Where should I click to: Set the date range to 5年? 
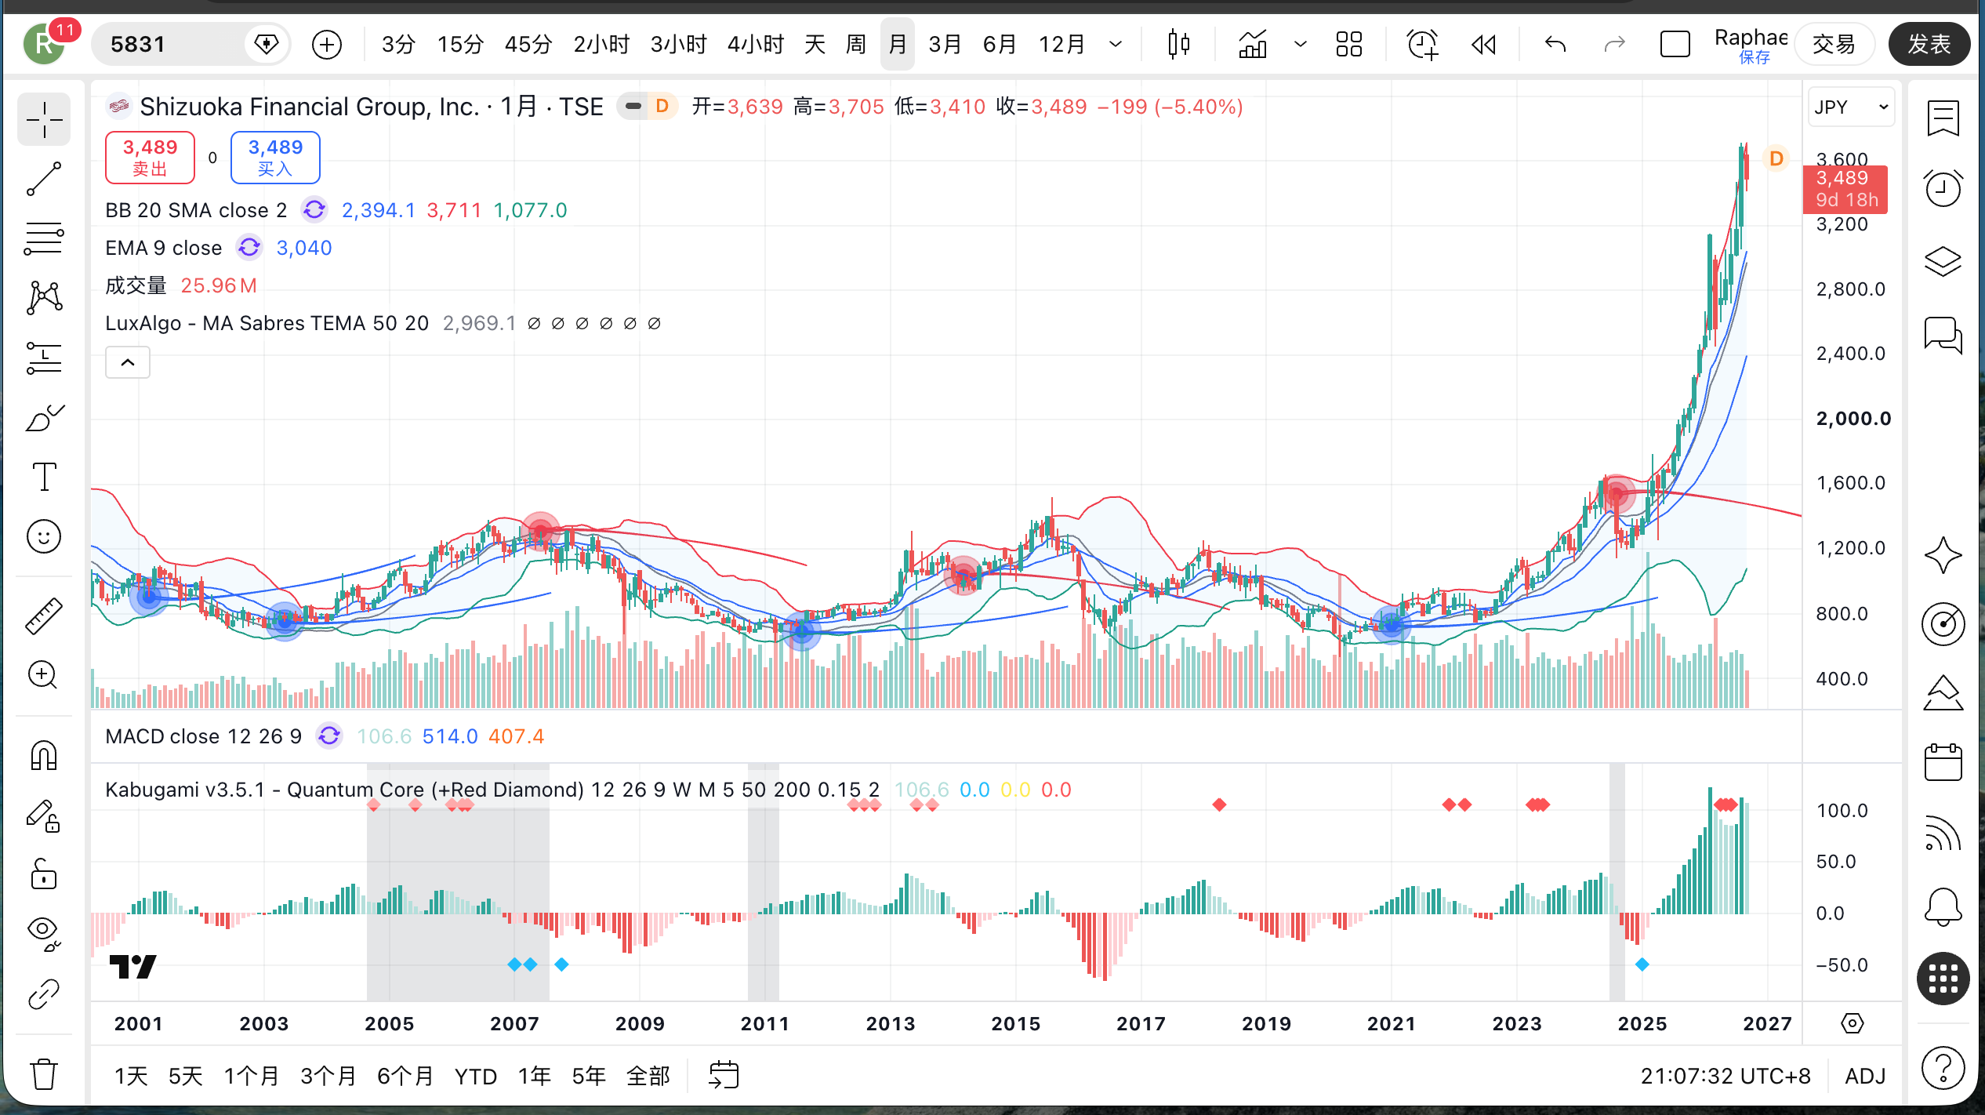coord(589,1076)
